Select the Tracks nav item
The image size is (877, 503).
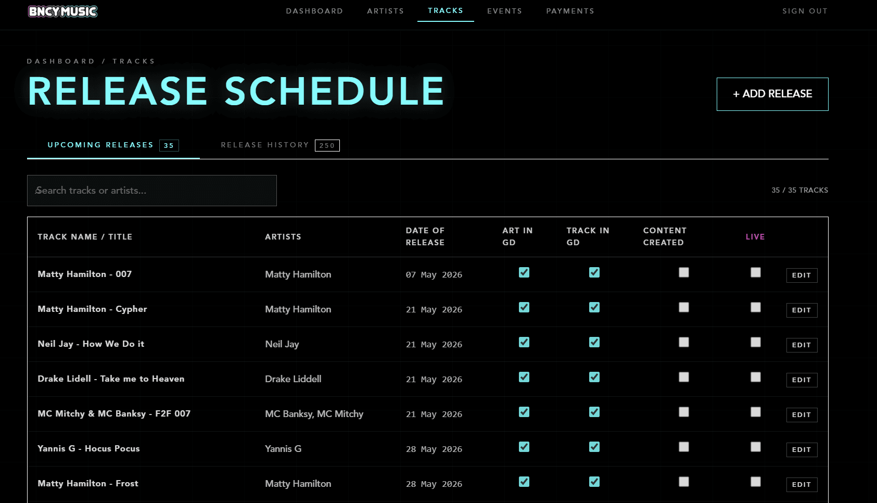pyautogui.click(x=446, y=10)
